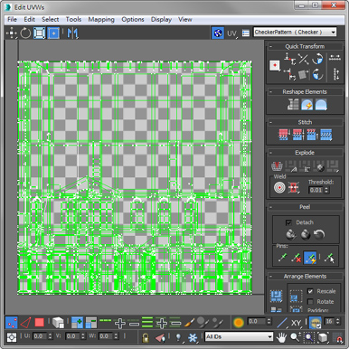Select the Scale tool in the top toolbar
The height and width of the screenshot is (349, 349).
(x=39, y=33)
